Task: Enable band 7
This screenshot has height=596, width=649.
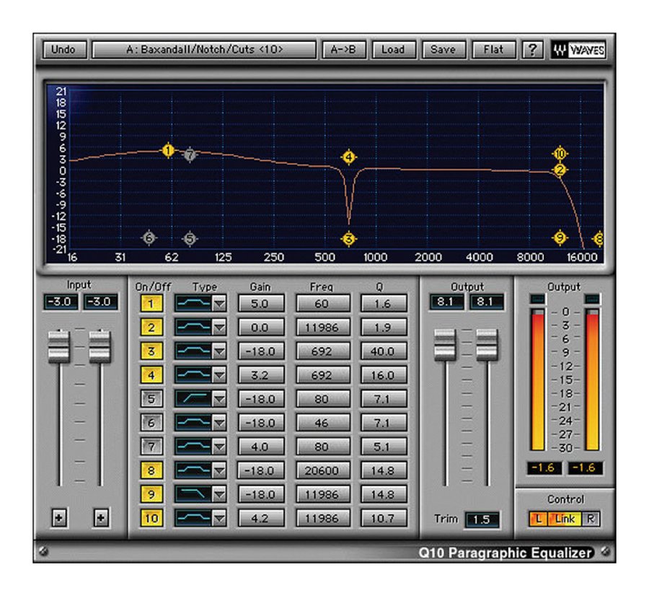Action: [x=151, y=447]
